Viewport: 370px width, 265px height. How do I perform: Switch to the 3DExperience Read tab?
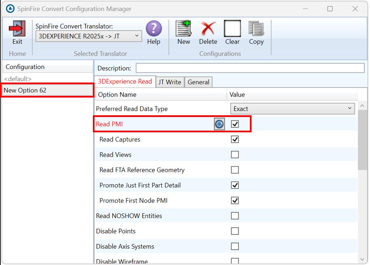pyautogui.click(x=125, y=82)
